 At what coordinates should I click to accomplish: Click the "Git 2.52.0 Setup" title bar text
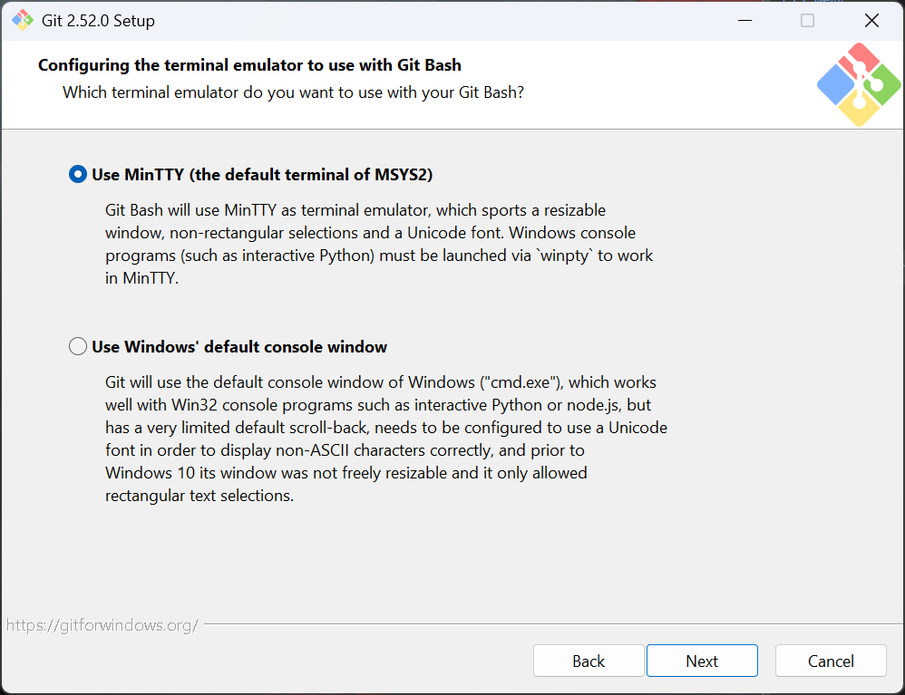pyautogui.click(x=98, y=21)
